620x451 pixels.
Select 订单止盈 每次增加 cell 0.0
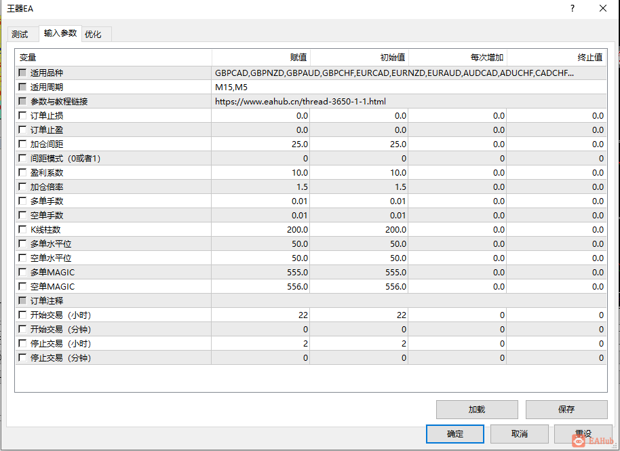coord(457,130)
